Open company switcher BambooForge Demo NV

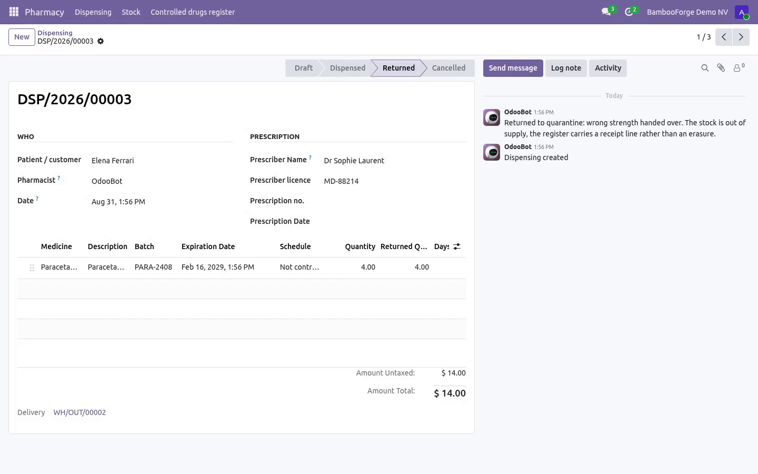click(687, 12)
